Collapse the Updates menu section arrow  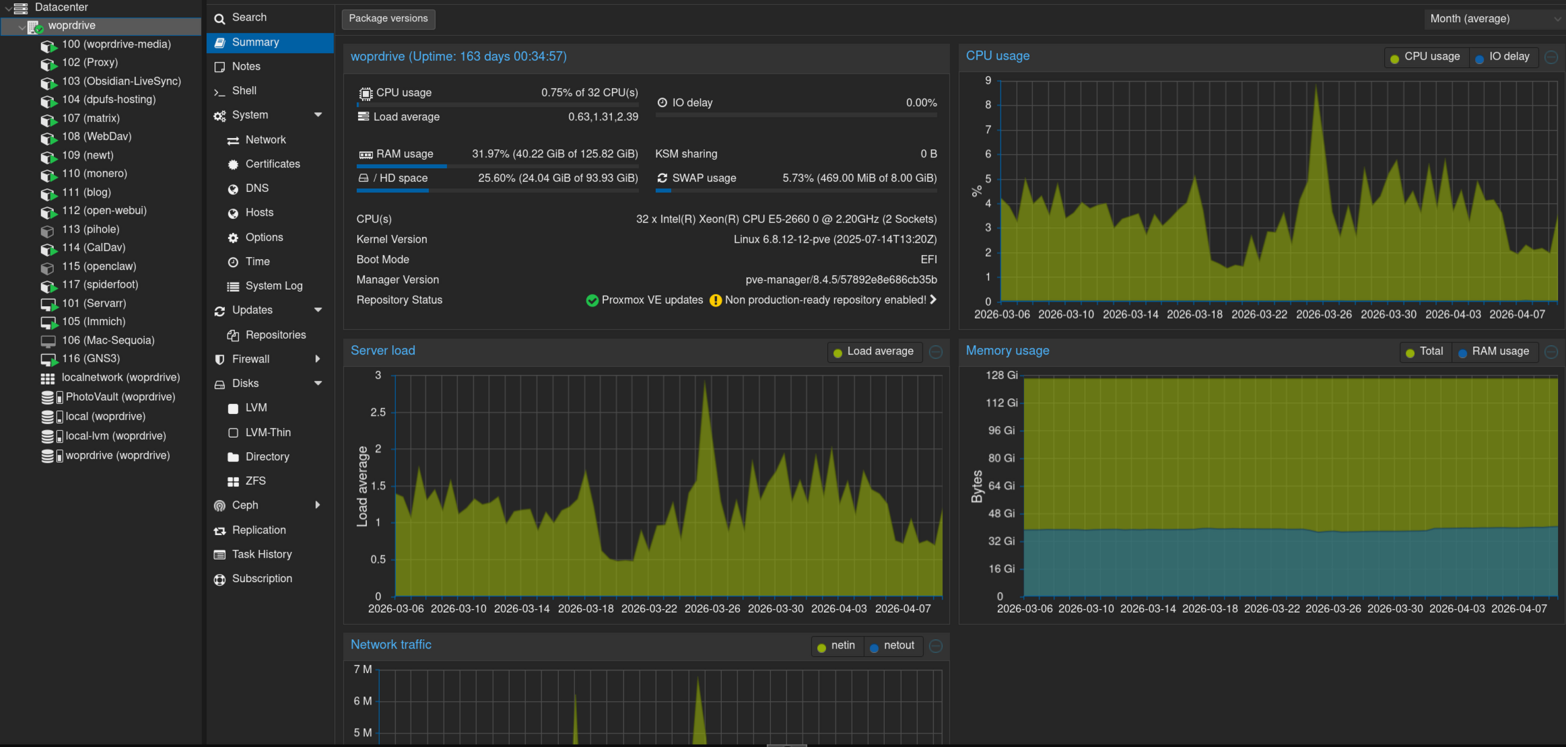point(318,310)
